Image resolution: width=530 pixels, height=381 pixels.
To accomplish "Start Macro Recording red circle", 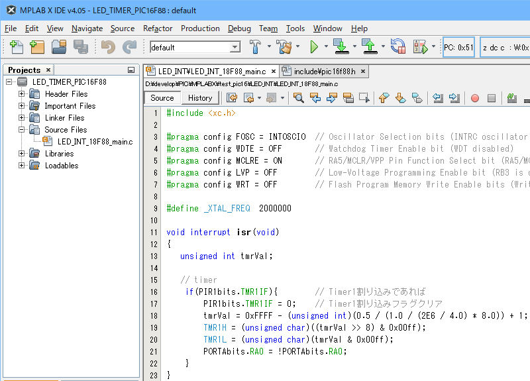I will click(x=475, y=98).
